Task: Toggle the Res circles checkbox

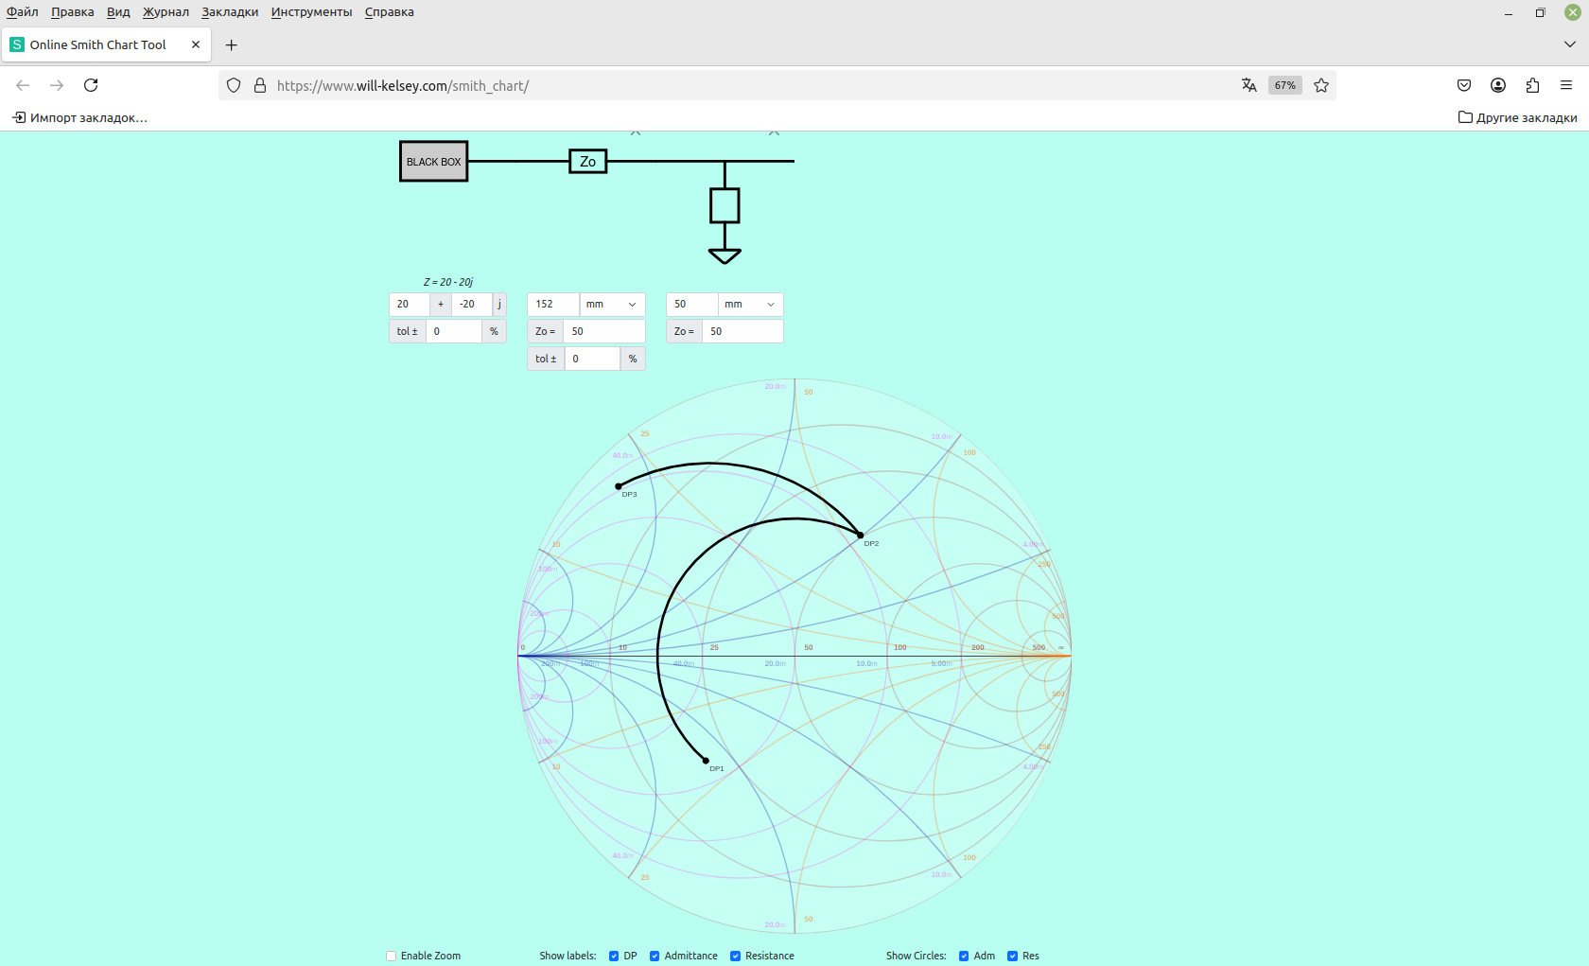Action: pos(1012,956)
